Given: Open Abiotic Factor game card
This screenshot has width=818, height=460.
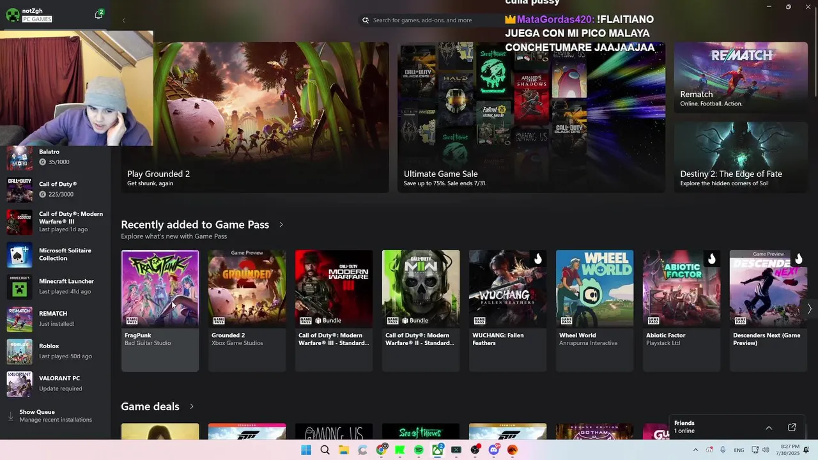Looking at the screenshot, I should tap(681, 310).
